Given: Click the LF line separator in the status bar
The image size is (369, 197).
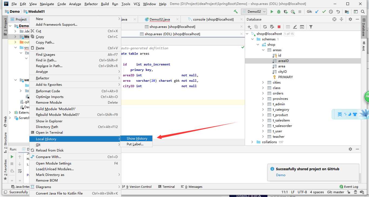Looking at the screenshot, I should pos(293,192).
